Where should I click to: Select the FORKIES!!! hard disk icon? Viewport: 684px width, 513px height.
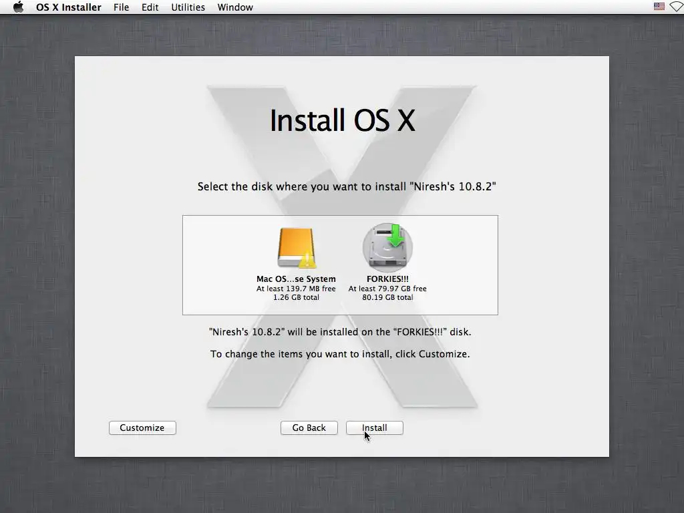[387, 247]
